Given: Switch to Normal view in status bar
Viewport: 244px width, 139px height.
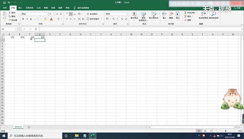Looking at the screenshot, I should [x=199, y=131].
